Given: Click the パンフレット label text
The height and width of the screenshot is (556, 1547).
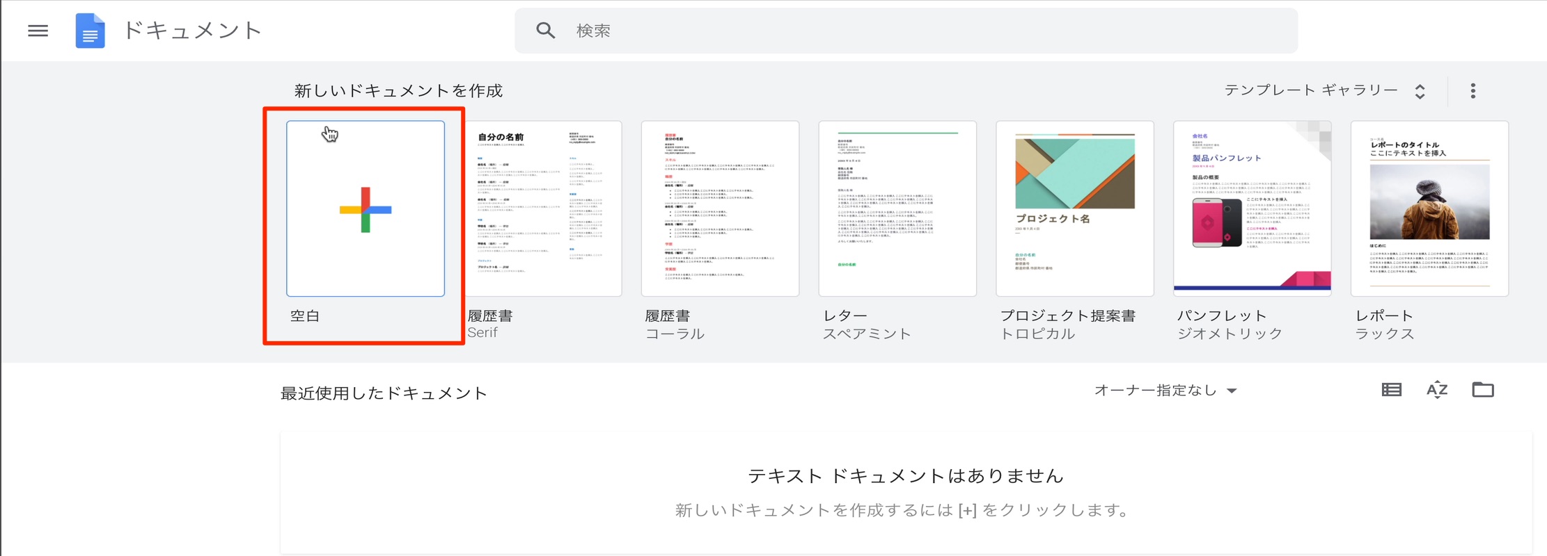Looking at the screenshot, I should 1222,316.
